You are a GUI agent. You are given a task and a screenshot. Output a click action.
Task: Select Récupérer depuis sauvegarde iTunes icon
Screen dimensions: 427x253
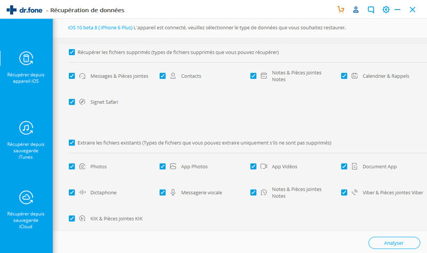pos(26,128)
